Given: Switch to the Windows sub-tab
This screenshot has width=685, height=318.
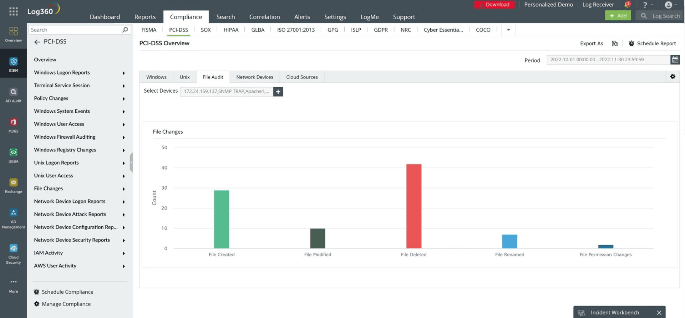Looking at the screenshot, I should pyautogui.click(x=156, y=77).
